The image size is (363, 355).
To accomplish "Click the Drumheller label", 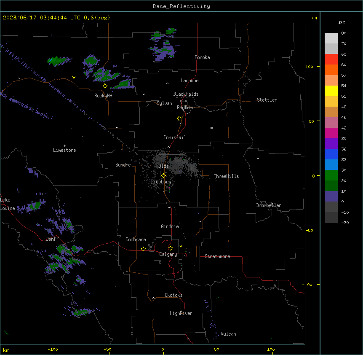I will click(x=269, y=205).
